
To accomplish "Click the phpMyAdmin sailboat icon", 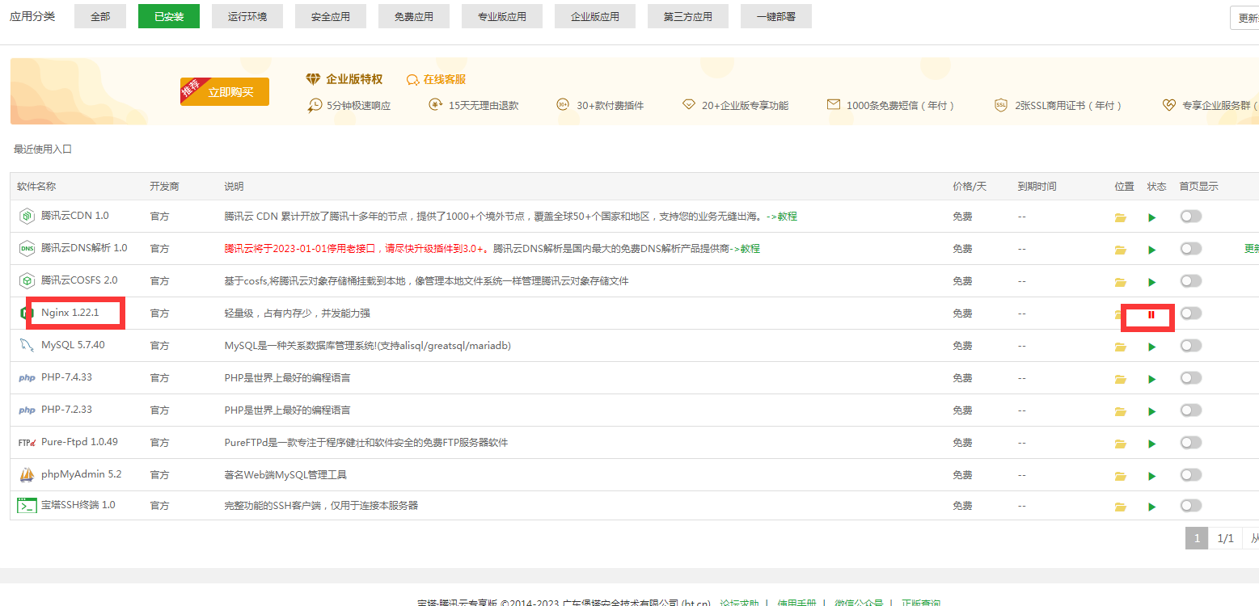I will pyautogui.click(x=27, y=474).
